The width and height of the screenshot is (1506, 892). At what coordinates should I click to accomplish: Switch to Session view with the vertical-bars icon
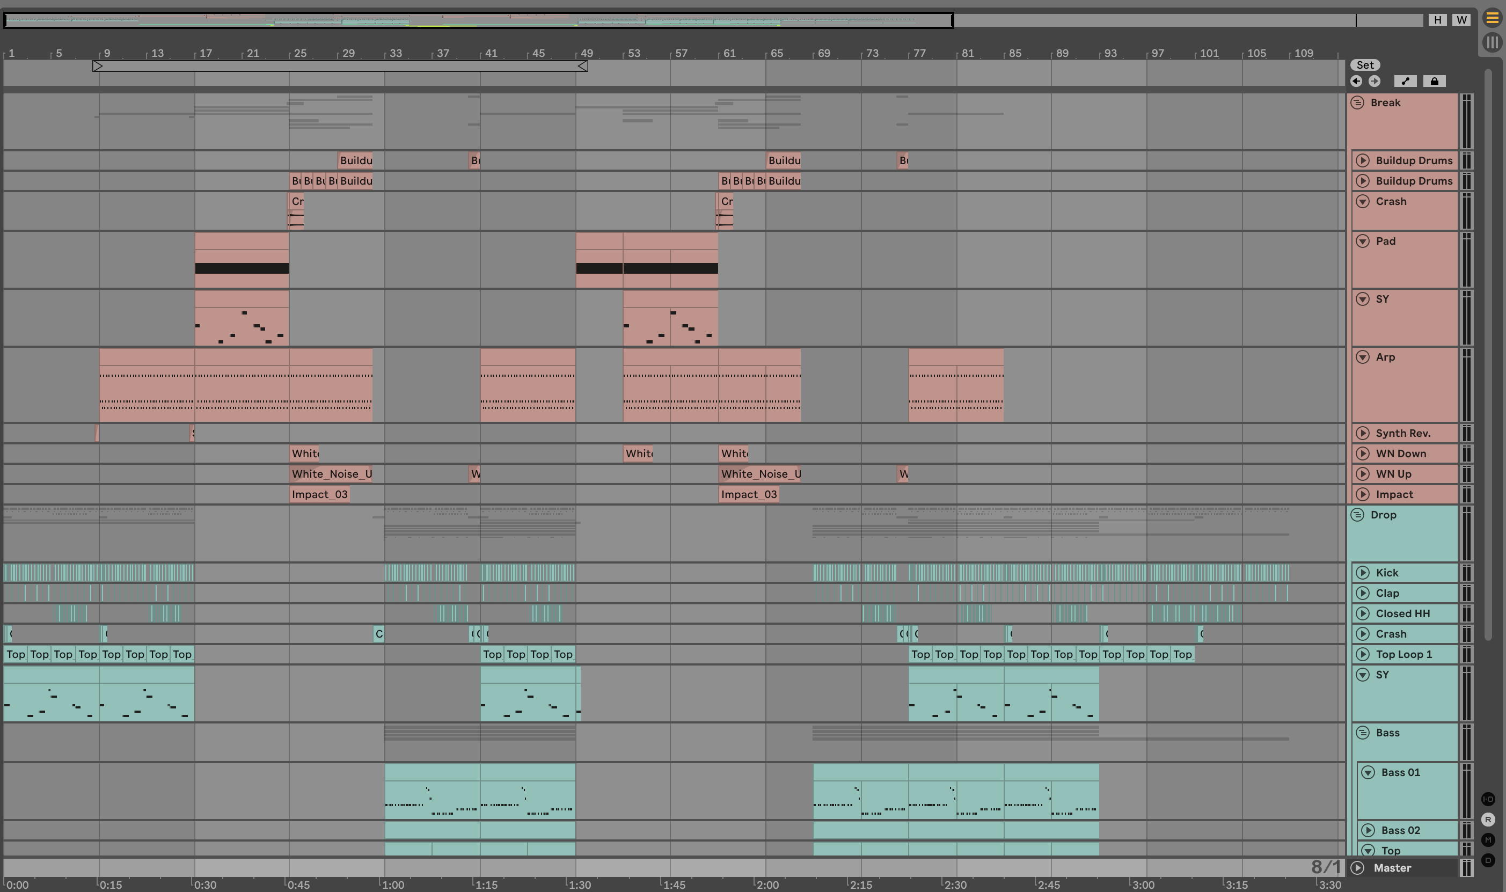pyautogui.click(x=1492, y=43)
